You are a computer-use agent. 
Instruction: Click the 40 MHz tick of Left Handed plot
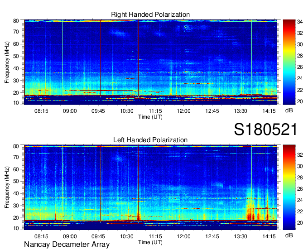coord(16,193)
